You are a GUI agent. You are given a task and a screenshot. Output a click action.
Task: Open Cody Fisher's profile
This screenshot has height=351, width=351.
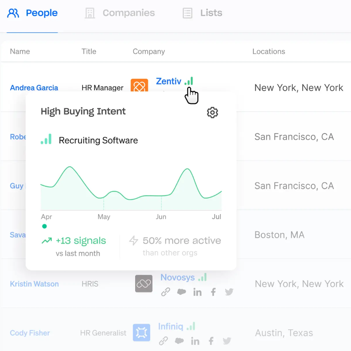point(30,332)
